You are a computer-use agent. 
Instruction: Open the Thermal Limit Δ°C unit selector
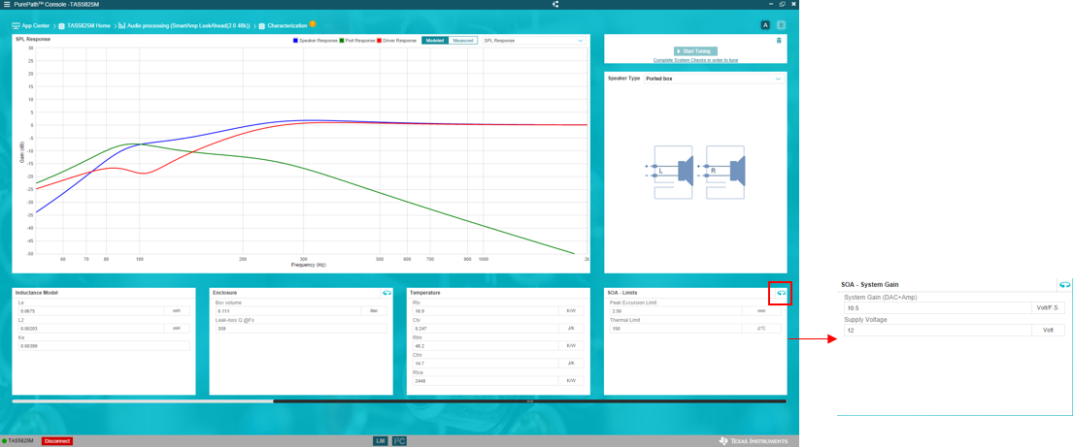pyautogui.click(x=761, y=328)
